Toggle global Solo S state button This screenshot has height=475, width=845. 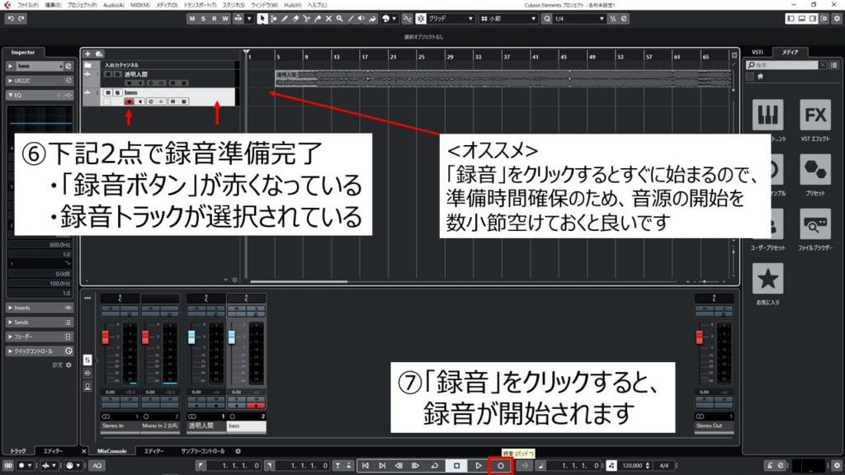coord(203,19)
